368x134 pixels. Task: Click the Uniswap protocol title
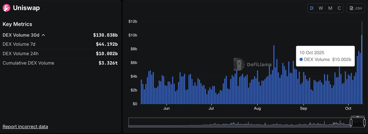[26, 8]
